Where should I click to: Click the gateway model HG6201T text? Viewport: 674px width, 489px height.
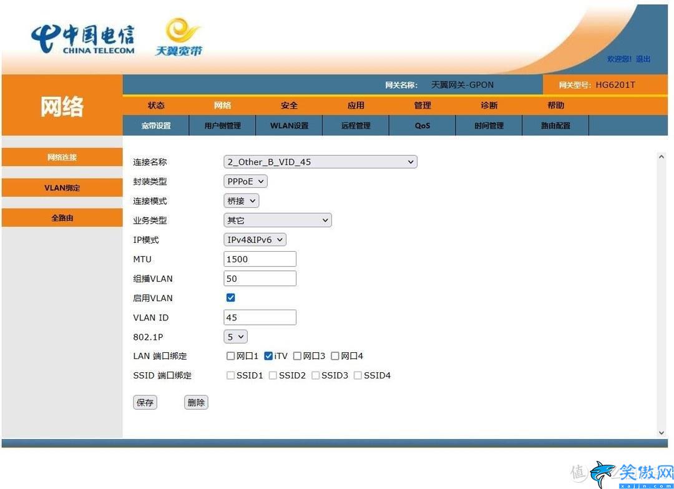coord(615,85)
